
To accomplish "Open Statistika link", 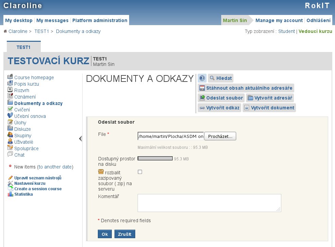I will coord(23,194).
